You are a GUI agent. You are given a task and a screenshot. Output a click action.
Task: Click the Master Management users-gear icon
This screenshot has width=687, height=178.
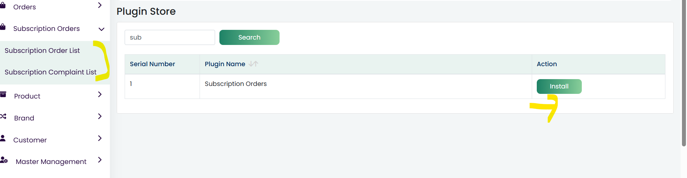pyautogui.click(x=4, y=160)
